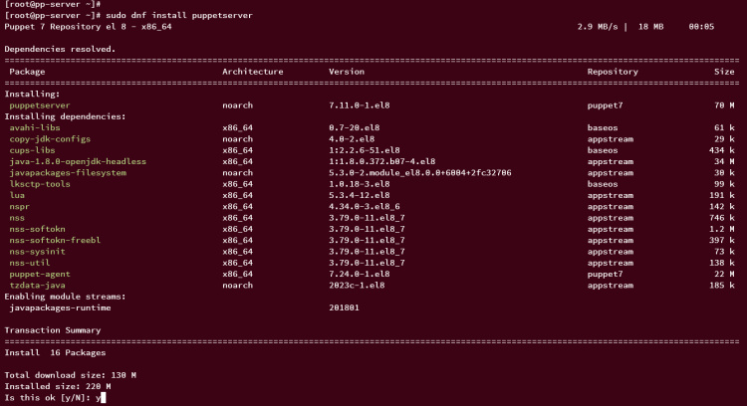Click the Repository column header
This screenshot has height=406, width=747.
click(x=613, y=72)
